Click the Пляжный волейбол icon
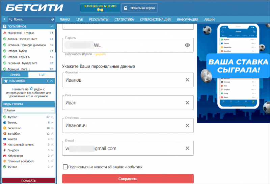This screenshot has height=184, width=270. click(5, 161)
